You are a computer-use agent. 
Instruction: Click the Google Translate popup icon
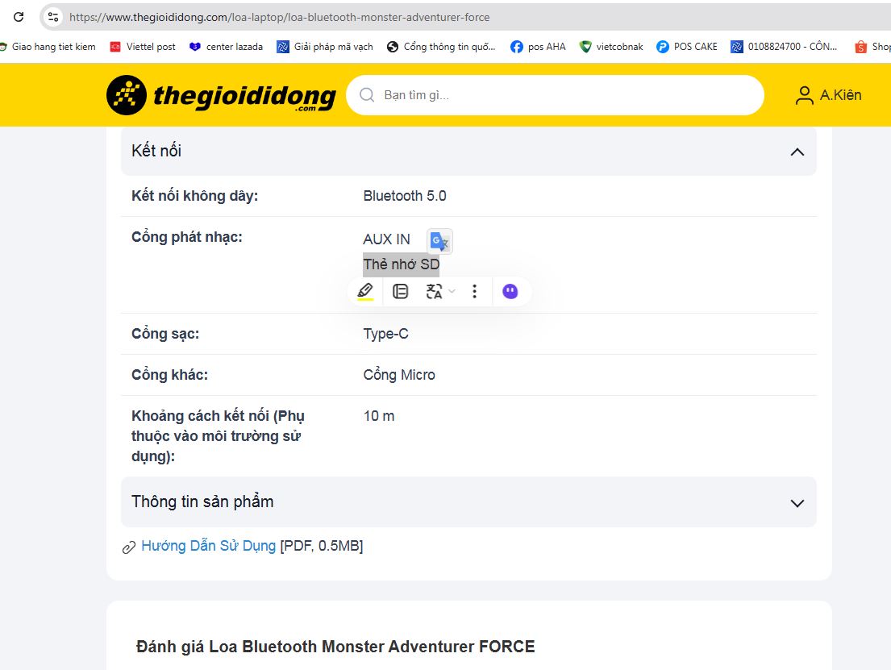click(439, 241)
